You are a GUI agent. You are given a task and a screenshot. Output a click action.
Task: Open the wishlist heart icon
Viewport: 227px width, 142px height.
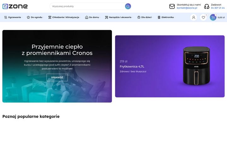tap(203, 17)
